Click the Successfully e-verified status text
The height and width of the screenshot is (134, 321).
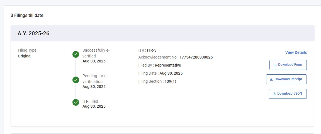[96, 53]
